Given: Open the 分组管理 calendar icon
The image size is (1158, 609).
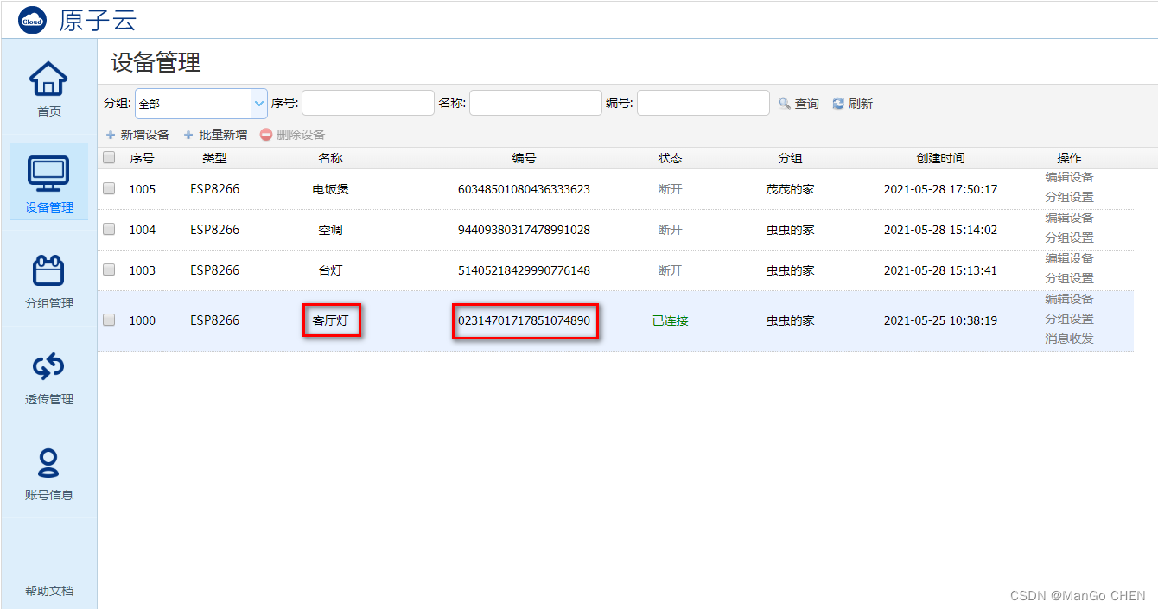Looking at the screenshot, I should click(48, 270).
